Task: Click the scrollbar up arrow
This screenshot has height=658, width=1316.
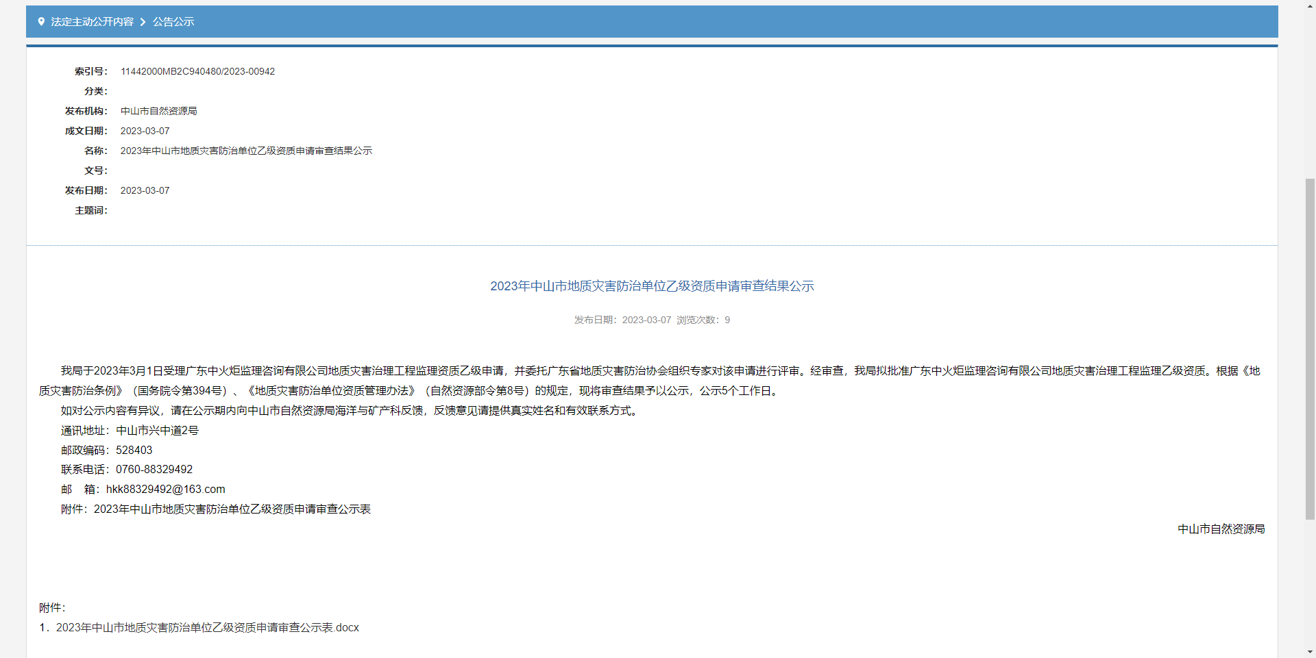Action: coord(1310,5)
